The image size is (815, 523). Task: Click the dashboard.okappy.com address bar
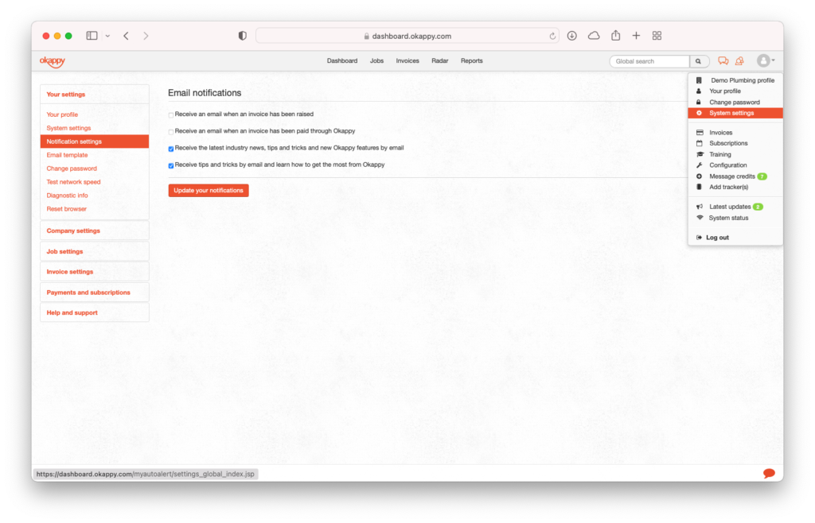407,36
